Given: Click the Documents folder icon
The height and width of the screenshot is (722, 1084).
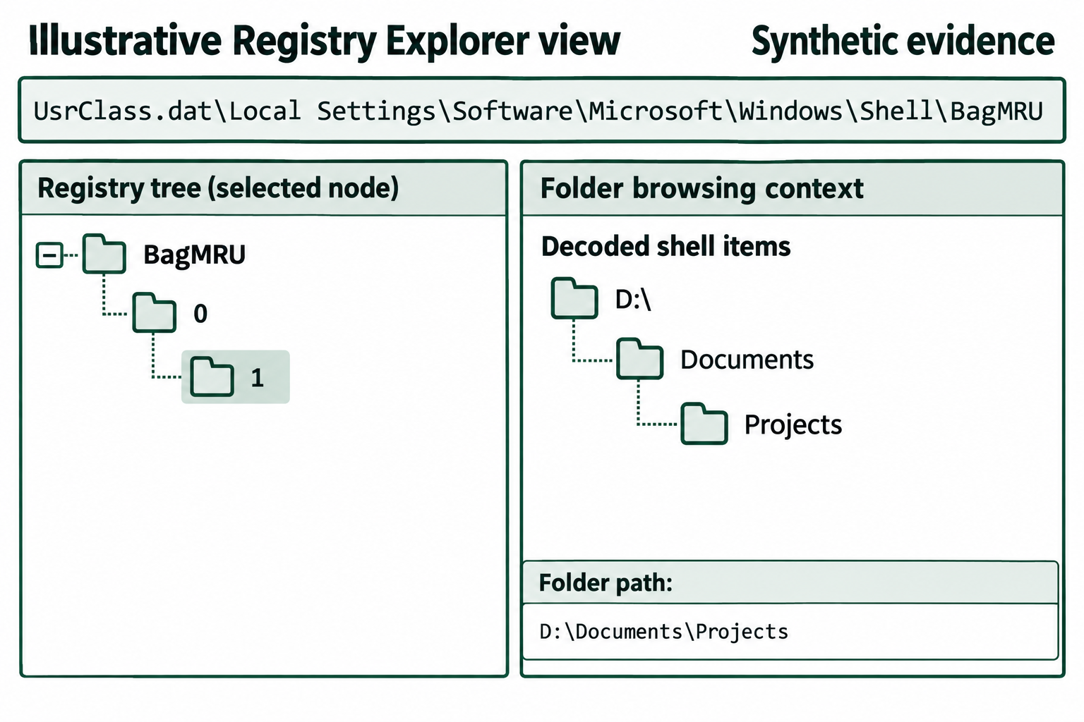Looking at the screenshot, I should (x=639, y=359).
